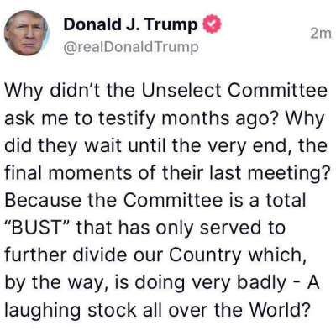Click the line "Because the Committee is a total"
This screenshot has width=336, height=336.
pos(155,200)
